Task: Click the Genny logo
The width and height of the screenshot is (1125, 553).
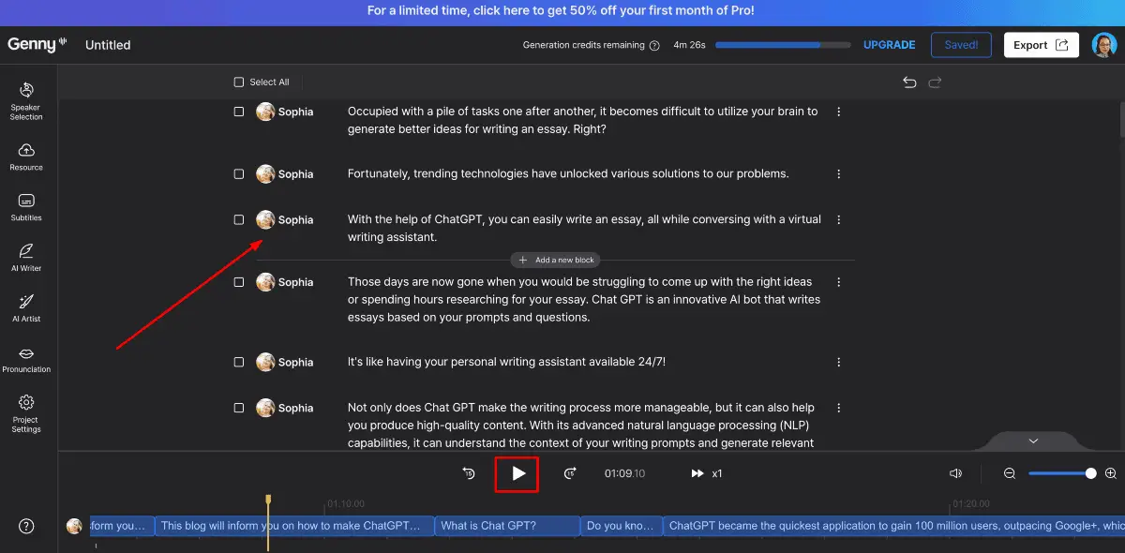Action: click(37, 44)
